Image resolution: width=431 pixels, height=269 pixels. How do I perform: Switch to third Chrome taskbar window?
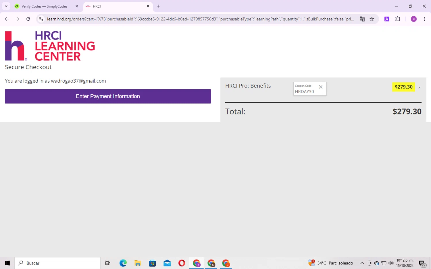click(226, 263)
